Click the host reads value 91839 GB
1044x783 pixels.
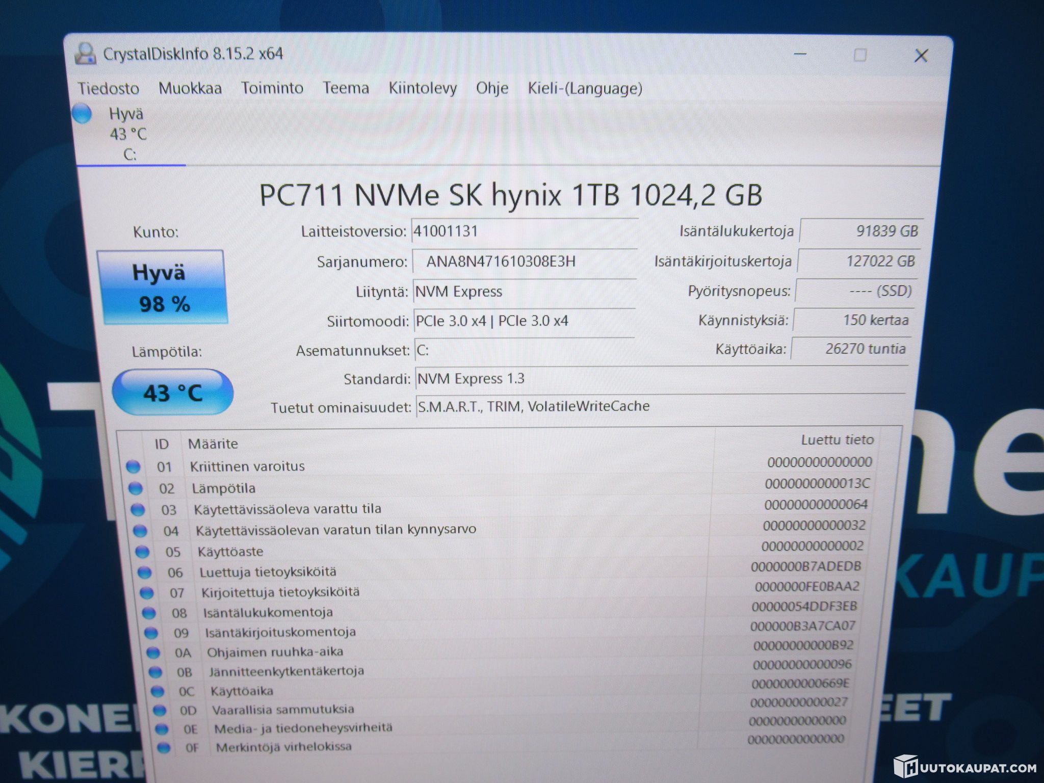862,231
